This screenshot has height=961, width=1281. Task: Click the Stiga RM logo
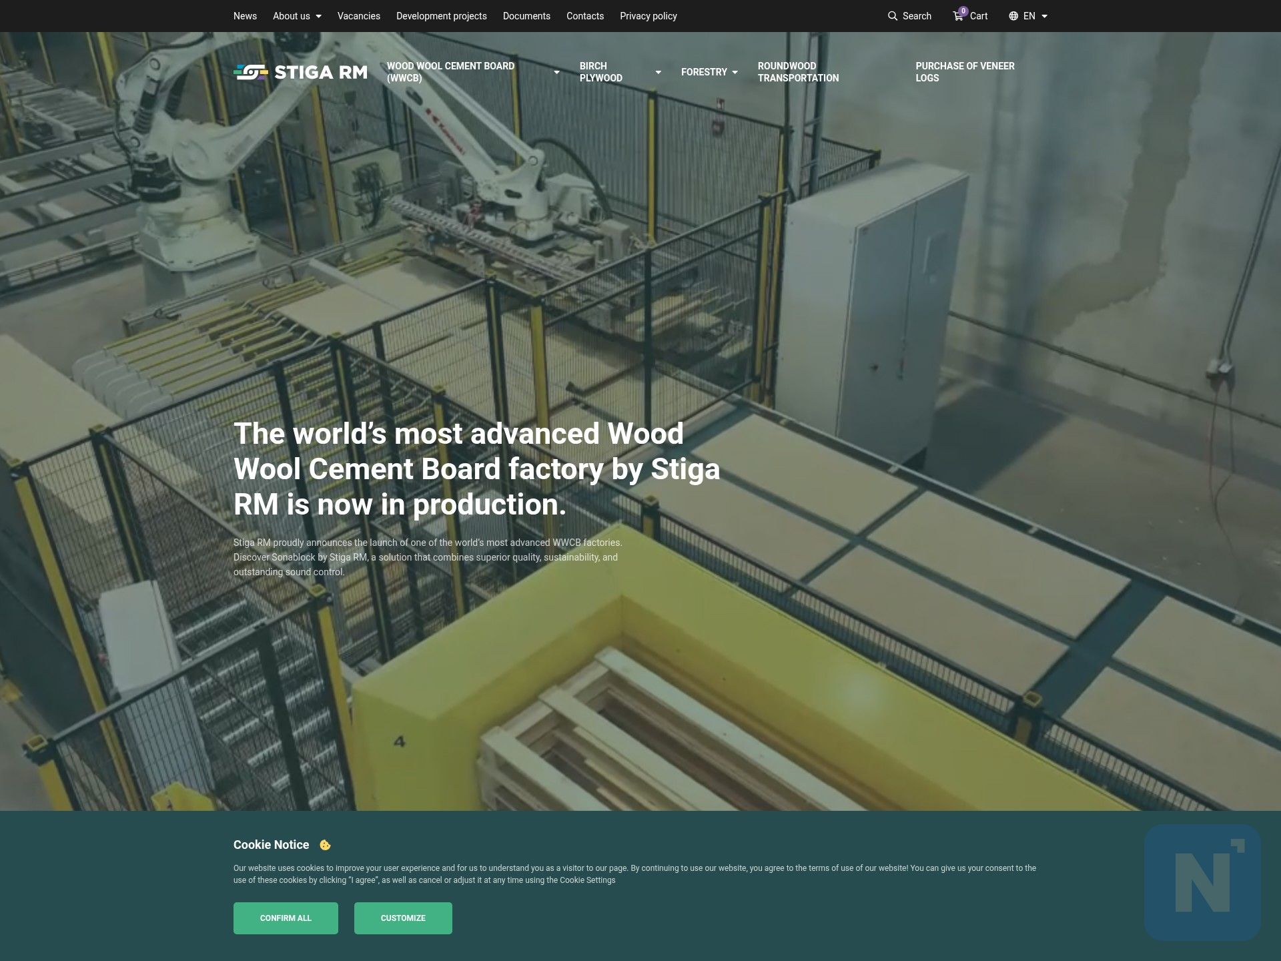pyautogui.click(x=300, y=72)
